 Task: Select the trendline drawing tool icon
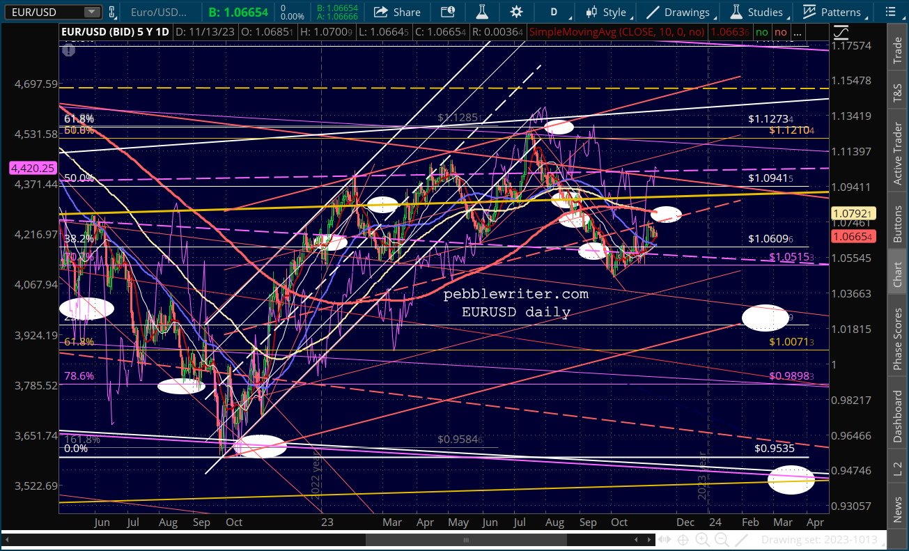coord(742,539)
